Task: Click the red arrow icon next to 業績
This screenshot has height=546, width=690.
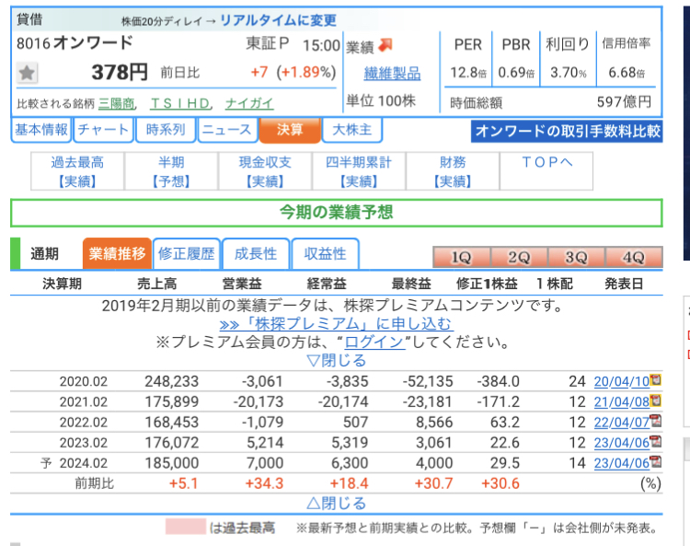Action: [385, 45]
